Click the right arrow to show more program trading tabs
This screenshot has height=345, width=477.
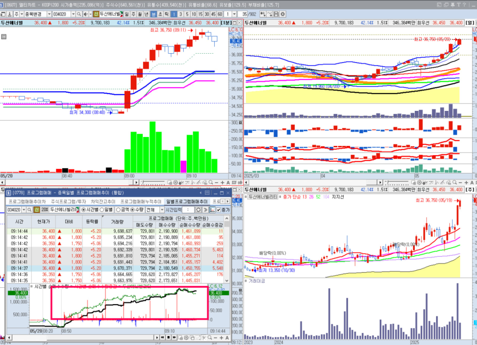(x=228, y=202)
